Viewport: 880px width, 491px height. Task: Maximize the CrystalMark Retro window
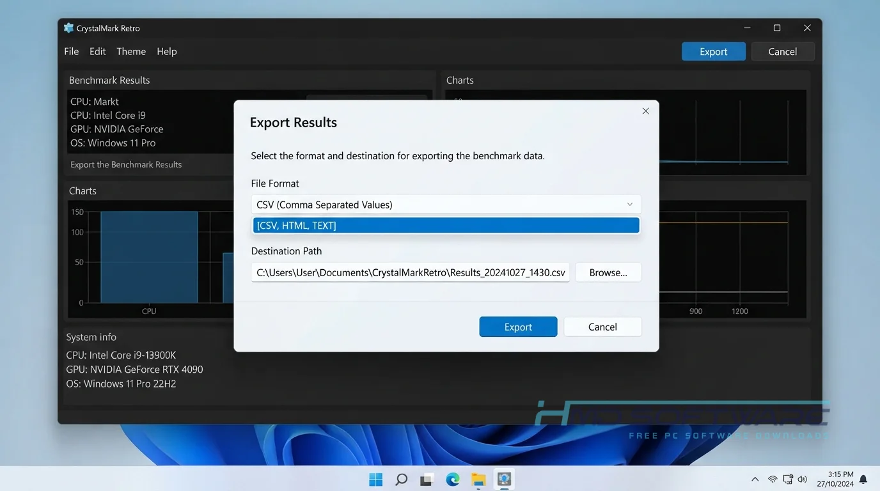(777, 28)
